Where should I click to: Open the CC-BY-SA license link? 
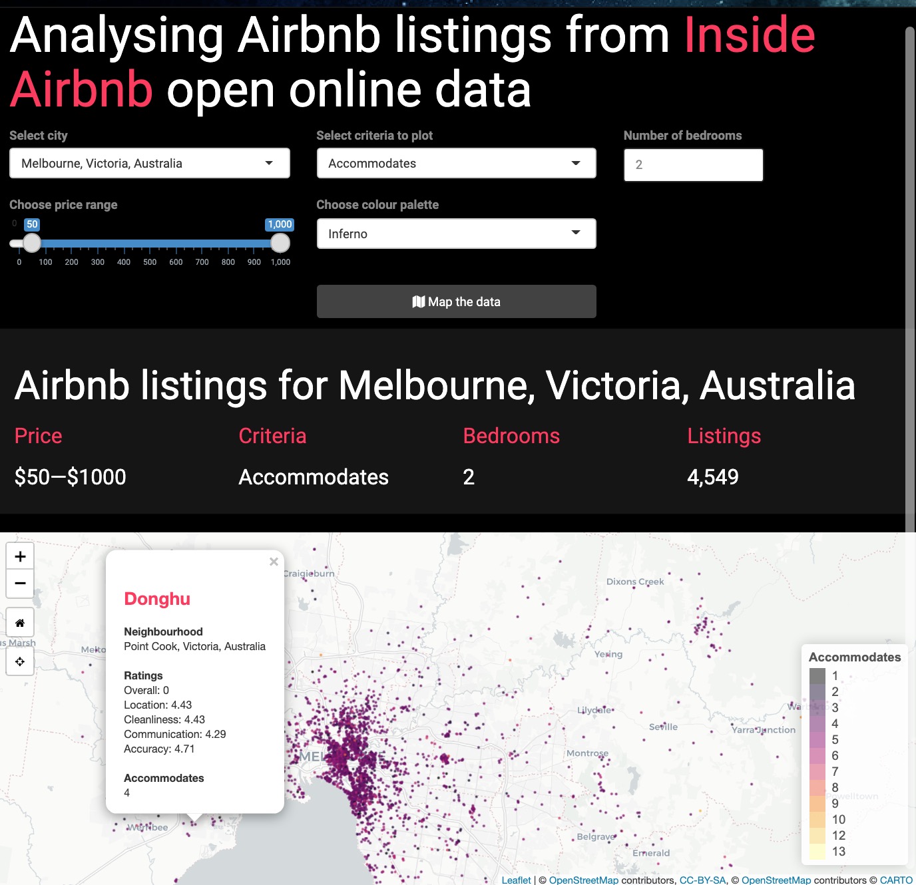click(x=702, y=880)
